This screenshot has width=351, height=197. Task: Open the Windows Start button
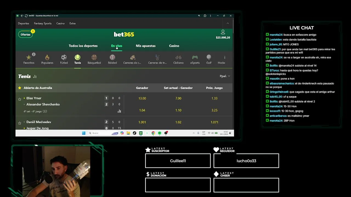pos(84,133)
